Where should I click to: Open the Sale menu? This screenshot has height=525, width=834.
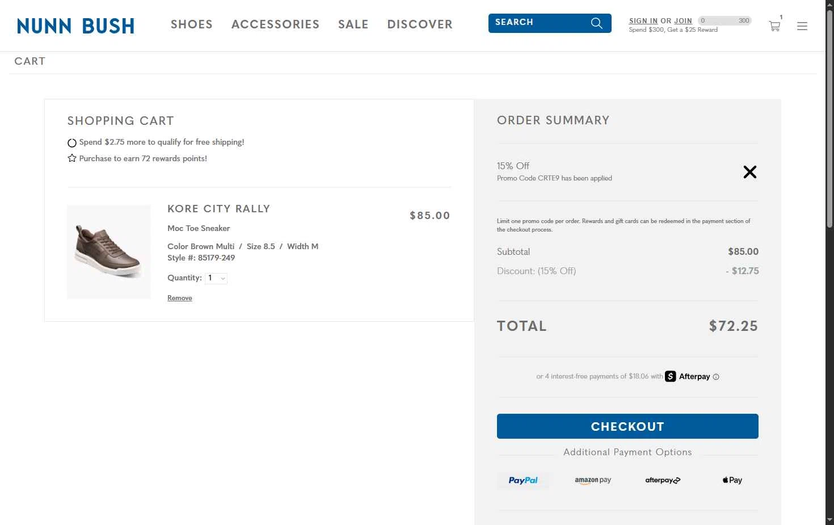click(x=353, y=24)
